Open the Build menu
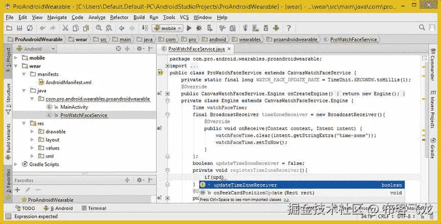 pyautogui.click(x=139, y=17)
